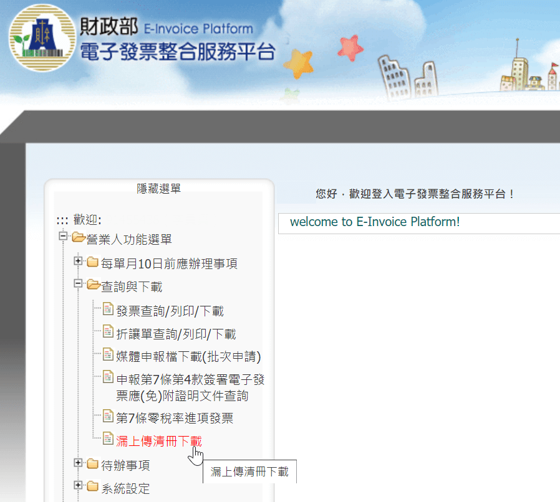The image size is (560, 502).
Task: Open 每單月10日前應辦理事項 menu item
Action: [169, 263]
